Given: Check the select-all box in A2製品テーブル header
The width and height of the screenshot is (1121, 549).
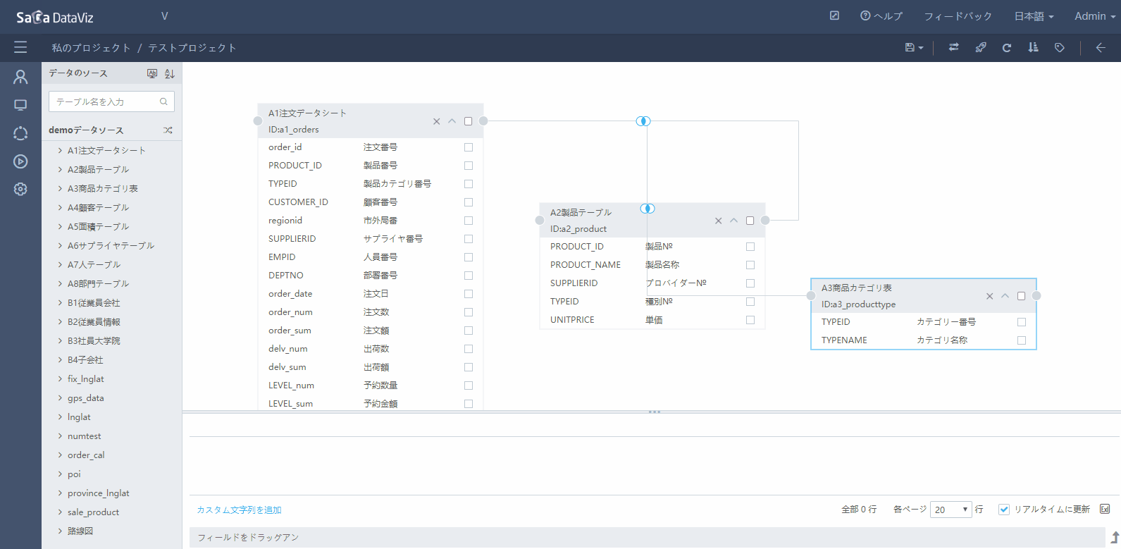Looking at the screenshot, I should click(x=750, y=221).
